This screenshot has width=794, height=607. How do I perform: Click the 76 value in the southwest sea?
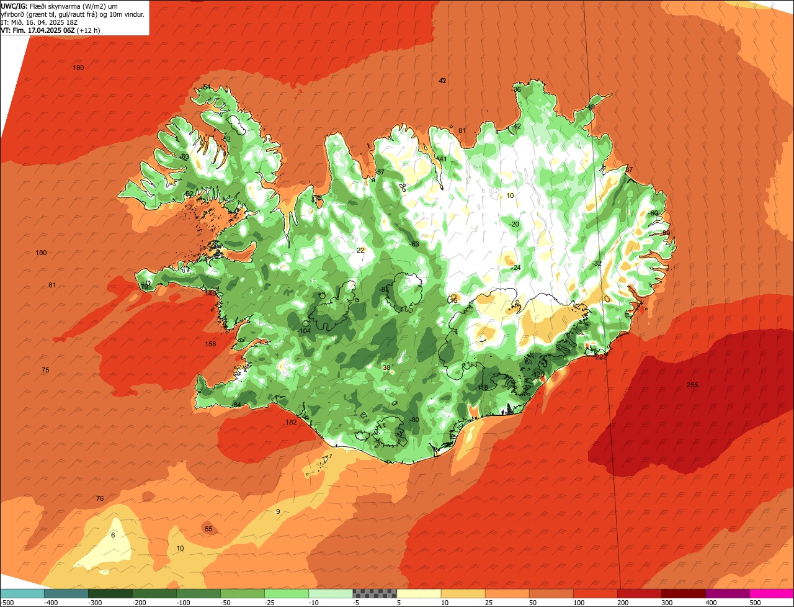(x=100, y=498)
